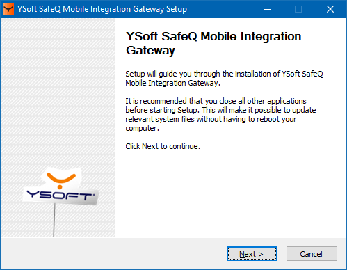
Task: Click the orange smile emblem on the sign
Action: (60, 180)
